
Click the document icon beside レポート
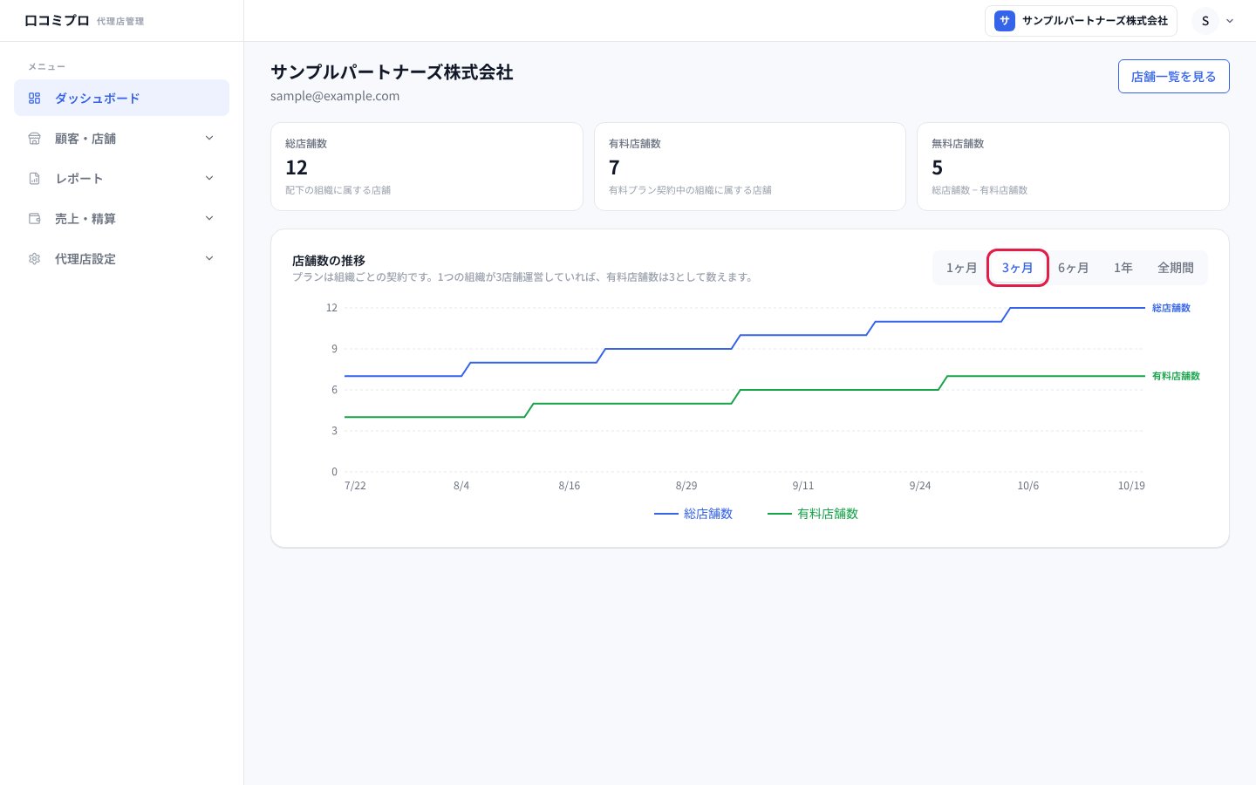pos(35,179)
